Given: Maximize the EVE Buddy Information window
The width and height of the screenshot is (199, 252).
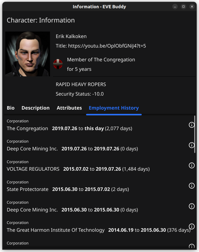Looking at the screenshot, I should coord(183,7).
